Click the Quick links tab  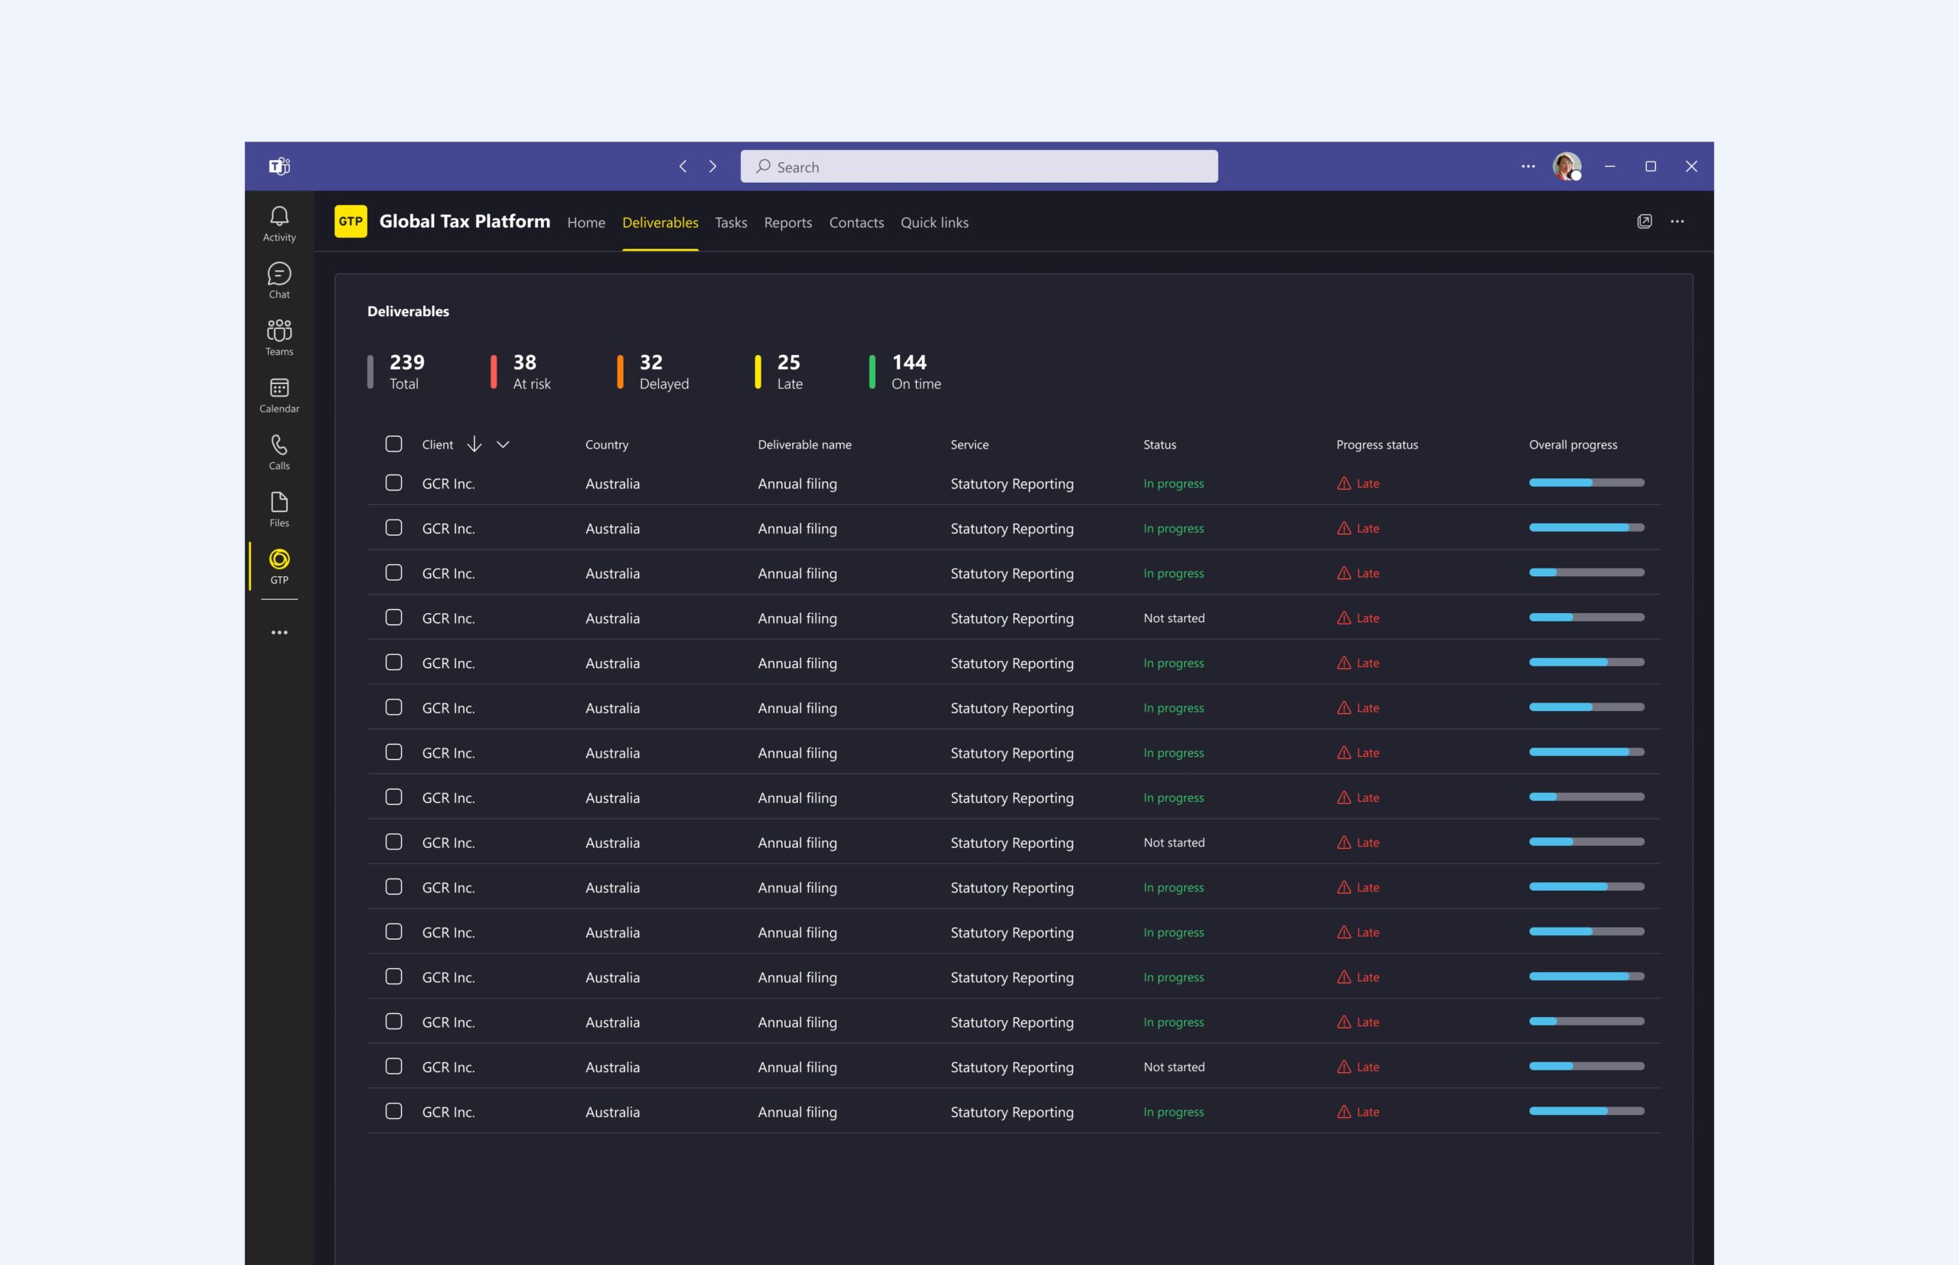point(934,223)
